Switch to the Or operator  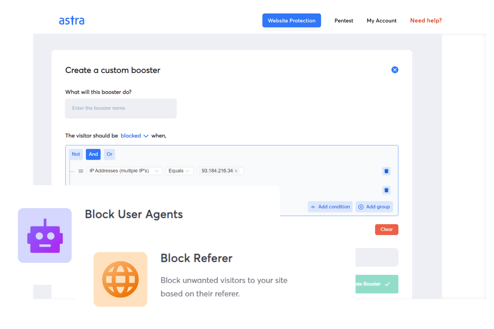tap(109, 154)
